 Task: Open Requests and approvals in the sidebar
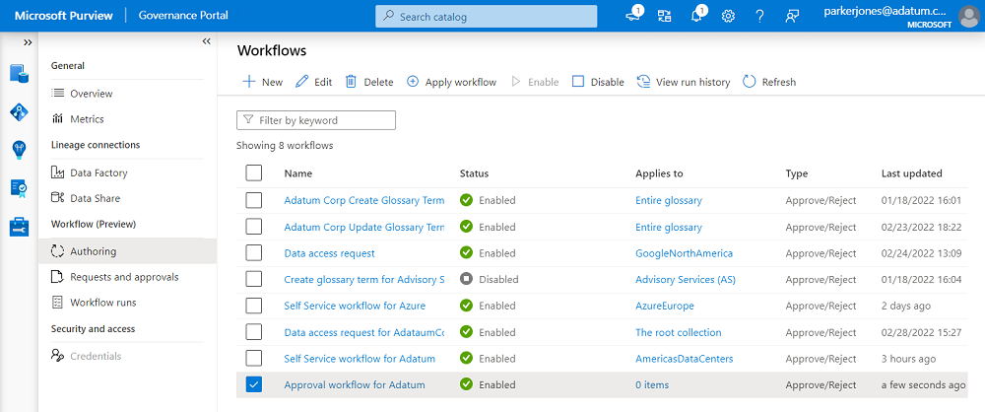[x=123, y=277]
